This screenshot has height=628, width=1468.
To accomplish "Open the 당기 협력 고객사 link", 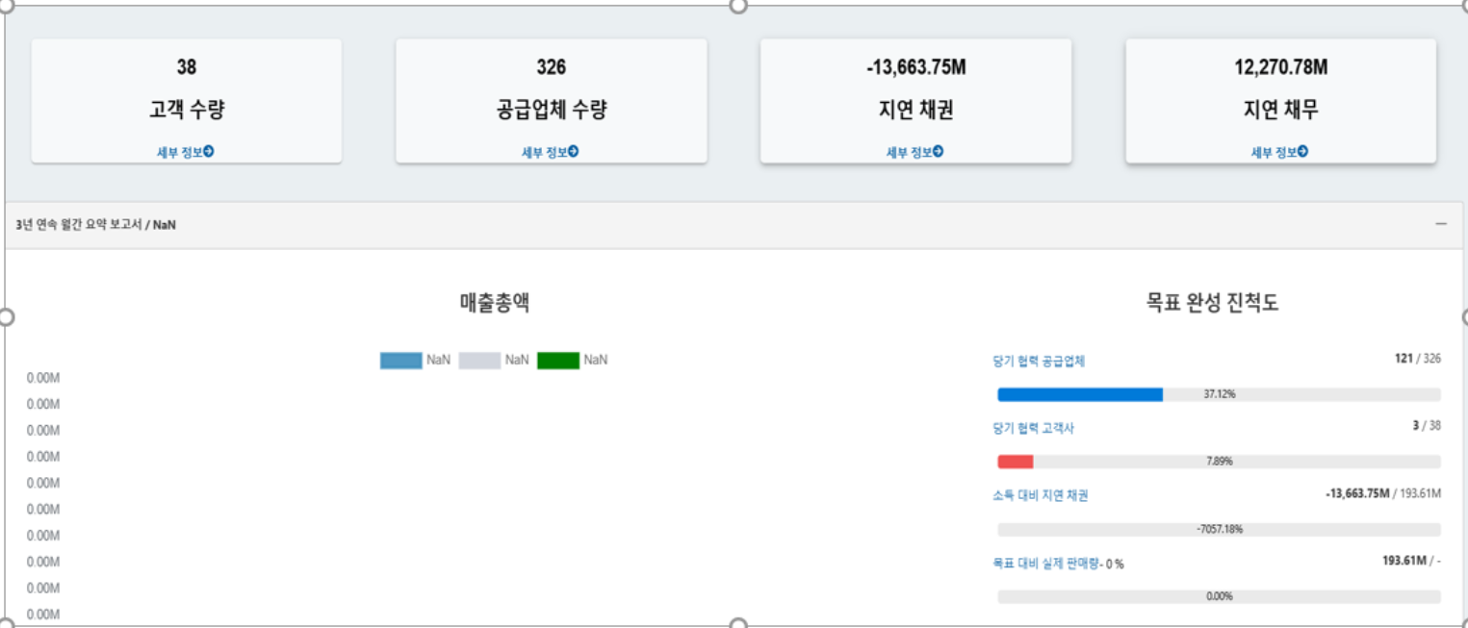I will [1033, 428].
